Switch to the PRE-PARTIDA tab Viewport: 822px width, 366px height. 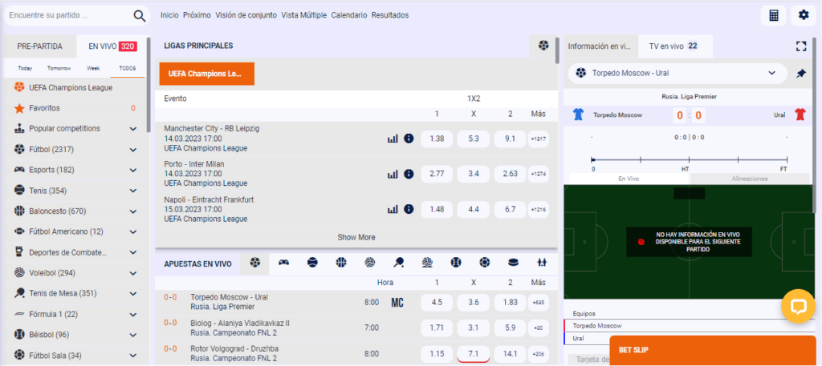coord(39,46)
